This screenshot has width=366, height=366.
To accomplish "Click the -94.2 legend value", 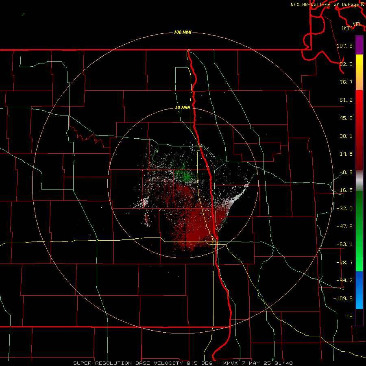I will point(344,281).
